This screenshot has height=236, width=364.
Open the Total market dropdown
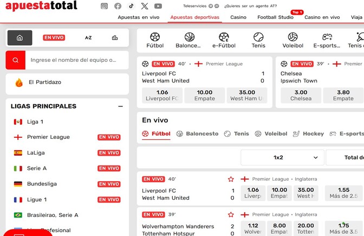coord(345,157)
